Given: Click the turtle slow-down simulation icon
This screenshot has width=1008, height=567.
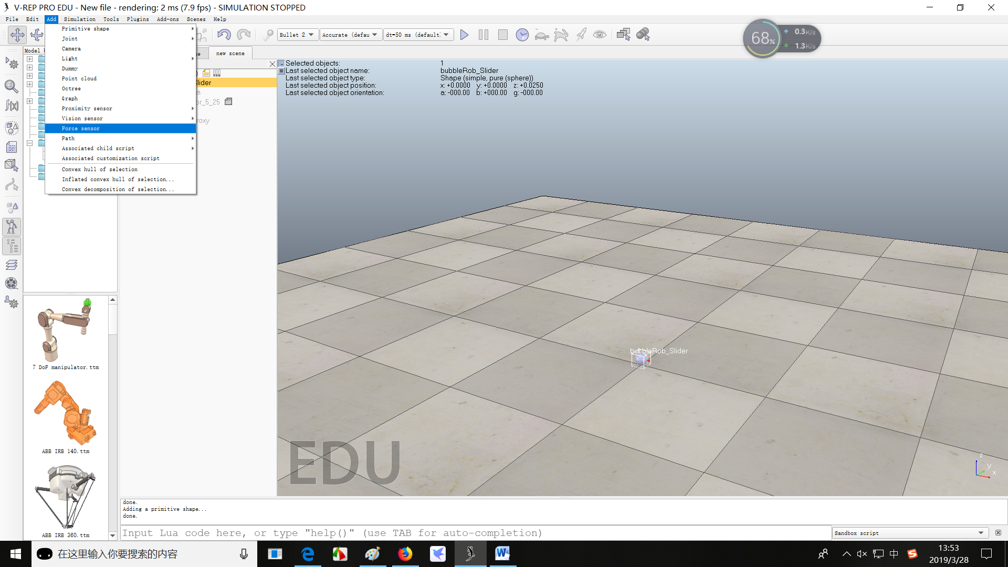Looking at the screenshot, I should (541, 35).
